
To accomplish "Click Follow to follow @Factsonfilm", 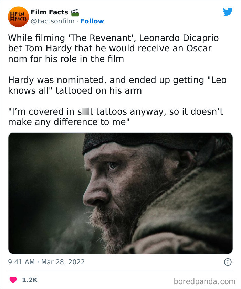I will click(92, 21).
